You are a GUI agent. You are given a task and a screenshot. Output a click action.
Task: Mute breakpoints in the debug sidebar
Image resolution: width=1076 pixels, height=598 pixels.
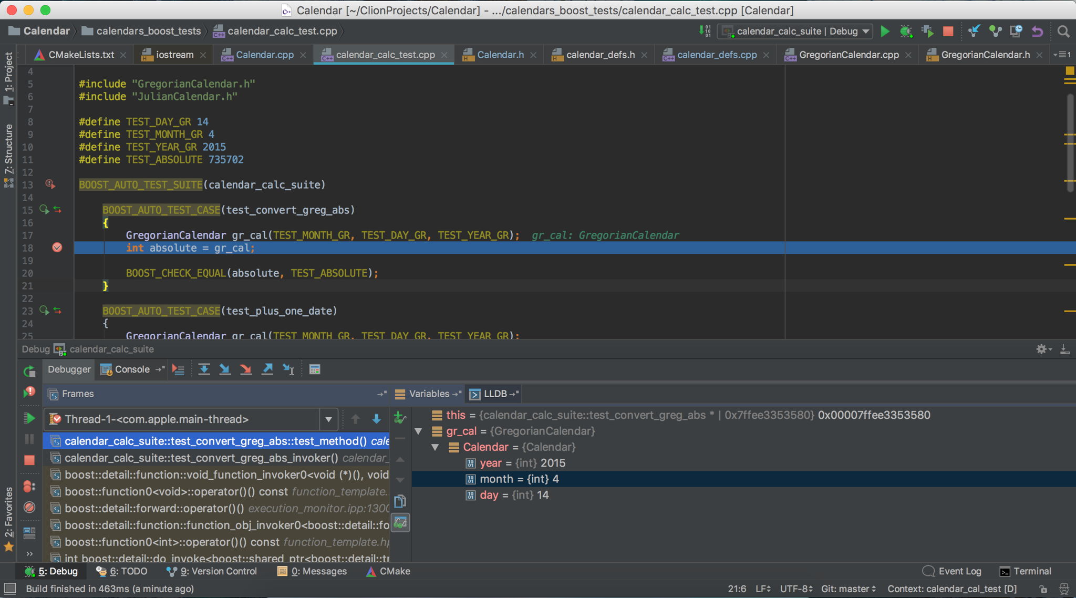[x=29, y=507]
